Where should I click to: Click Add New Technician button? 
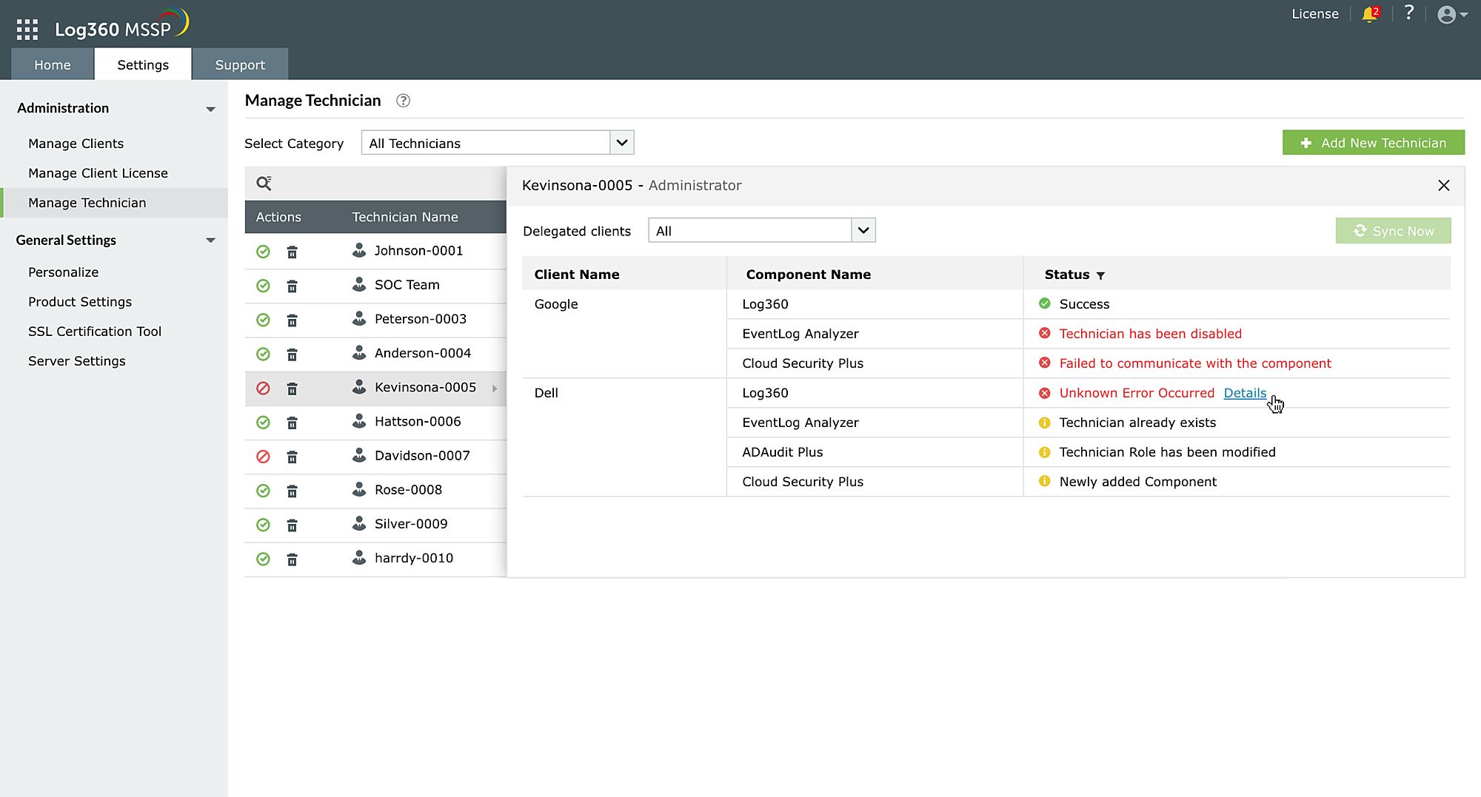click(x=1374, y=143)
